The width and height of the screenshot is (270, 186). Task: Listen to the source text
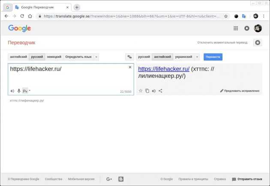click(12, 91)
